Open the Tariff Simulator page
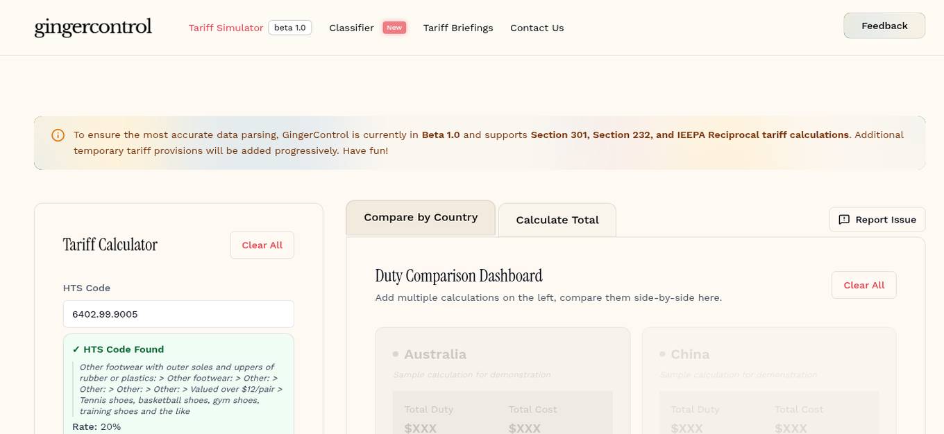This screenshot has width=944, height=434. 226,28
